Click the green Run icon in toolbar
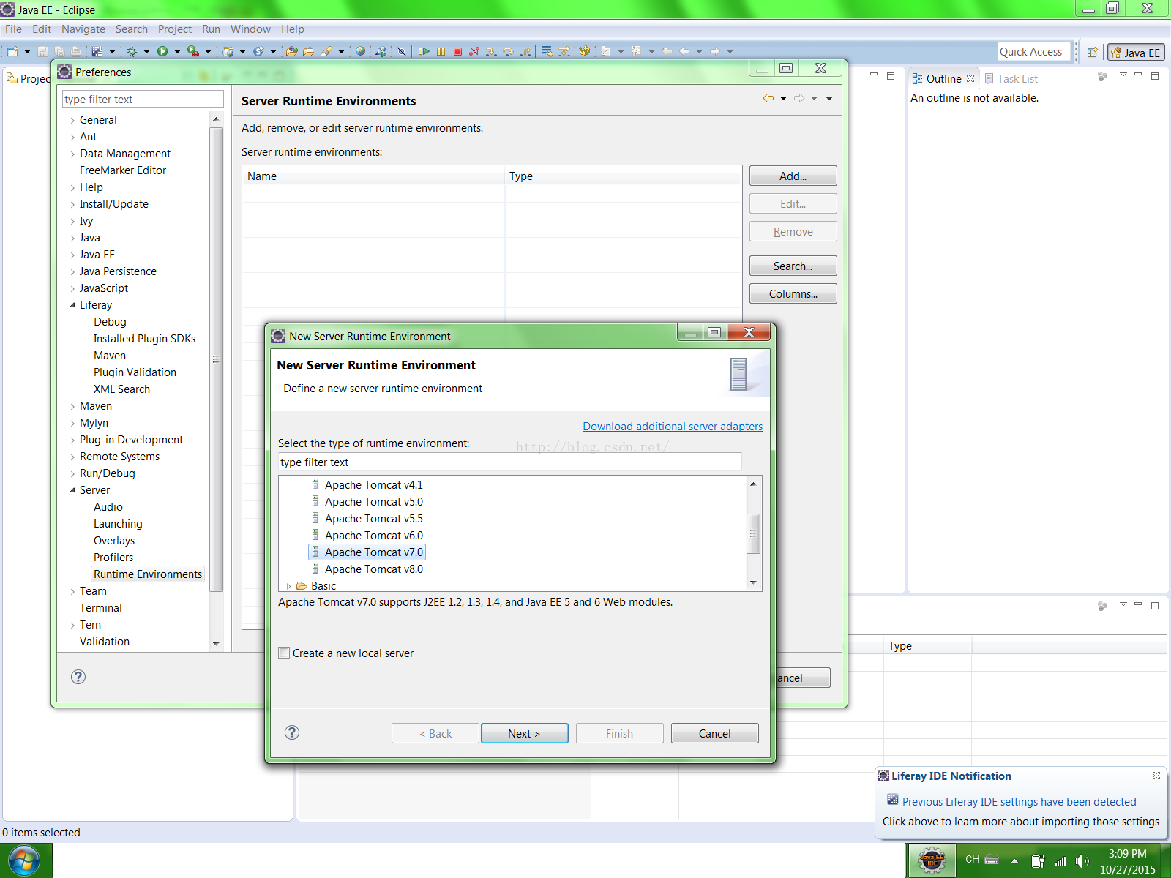This screenshot has width=1171, height=878. [x=162, y=51]
